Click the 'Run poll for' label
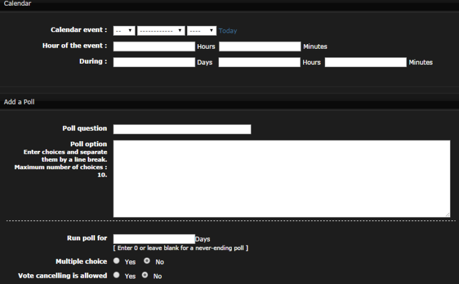This screenshot has height=284, width=459. point(87,238)
